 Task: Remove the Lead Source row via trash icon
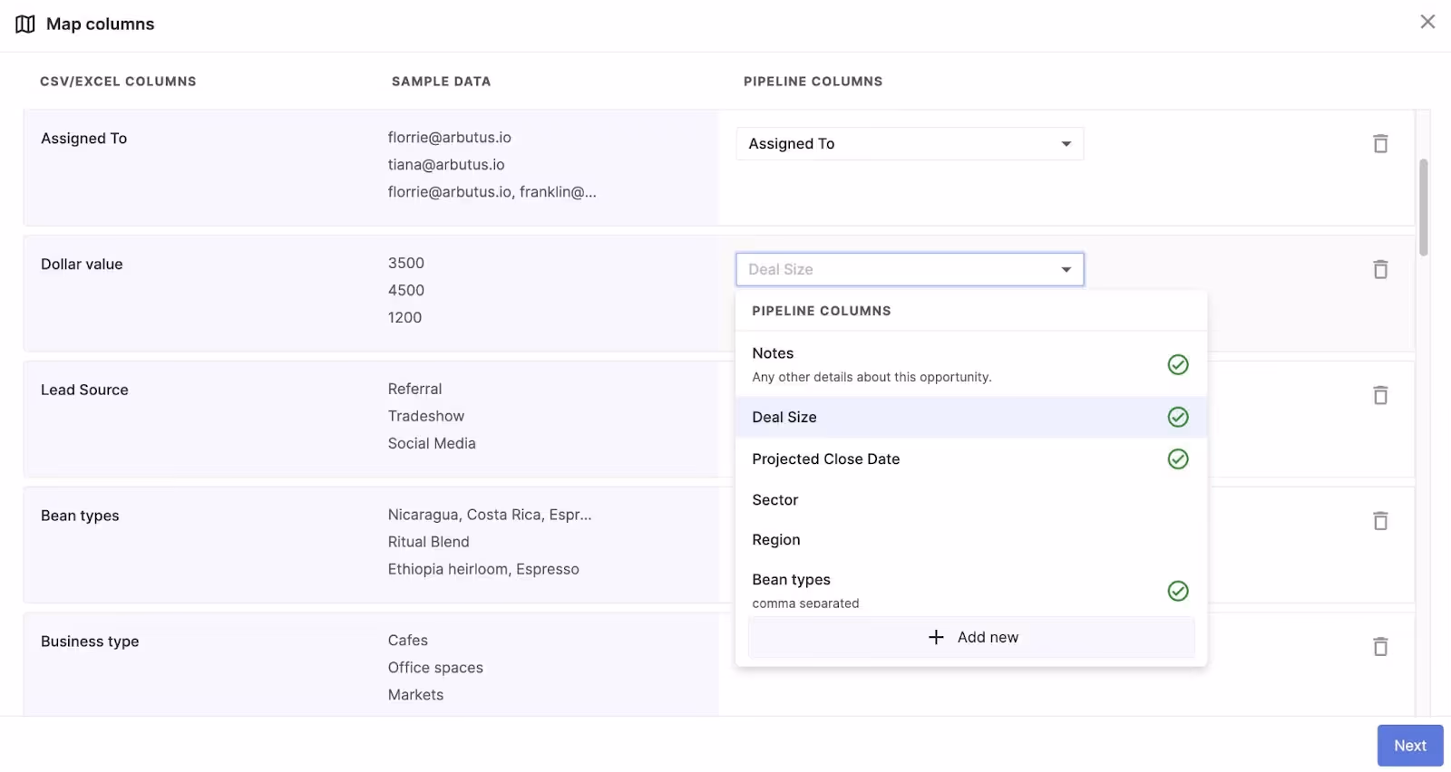1380,395
